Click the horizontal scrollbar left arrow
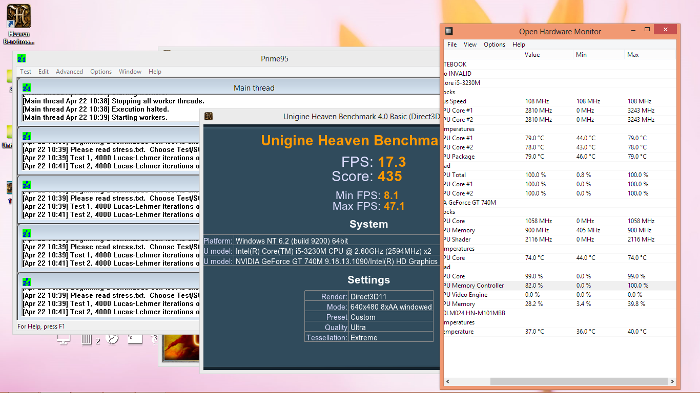Screen dimensions: 700x393 (x=447, y=381)
